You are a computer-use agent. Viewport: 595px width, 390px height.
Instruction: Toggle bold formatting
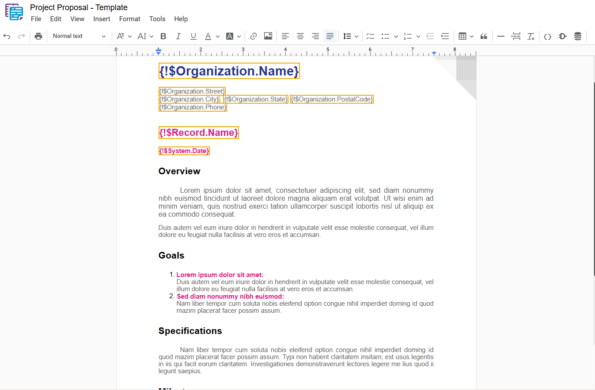point(163,36)
